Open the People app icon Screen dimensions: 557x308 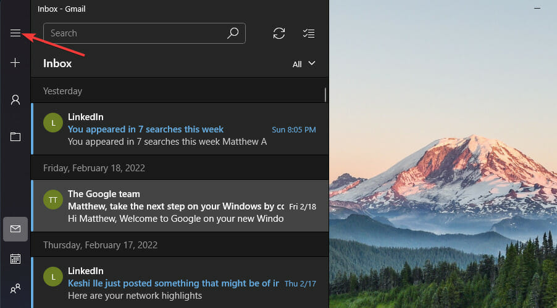click(15, 288)
